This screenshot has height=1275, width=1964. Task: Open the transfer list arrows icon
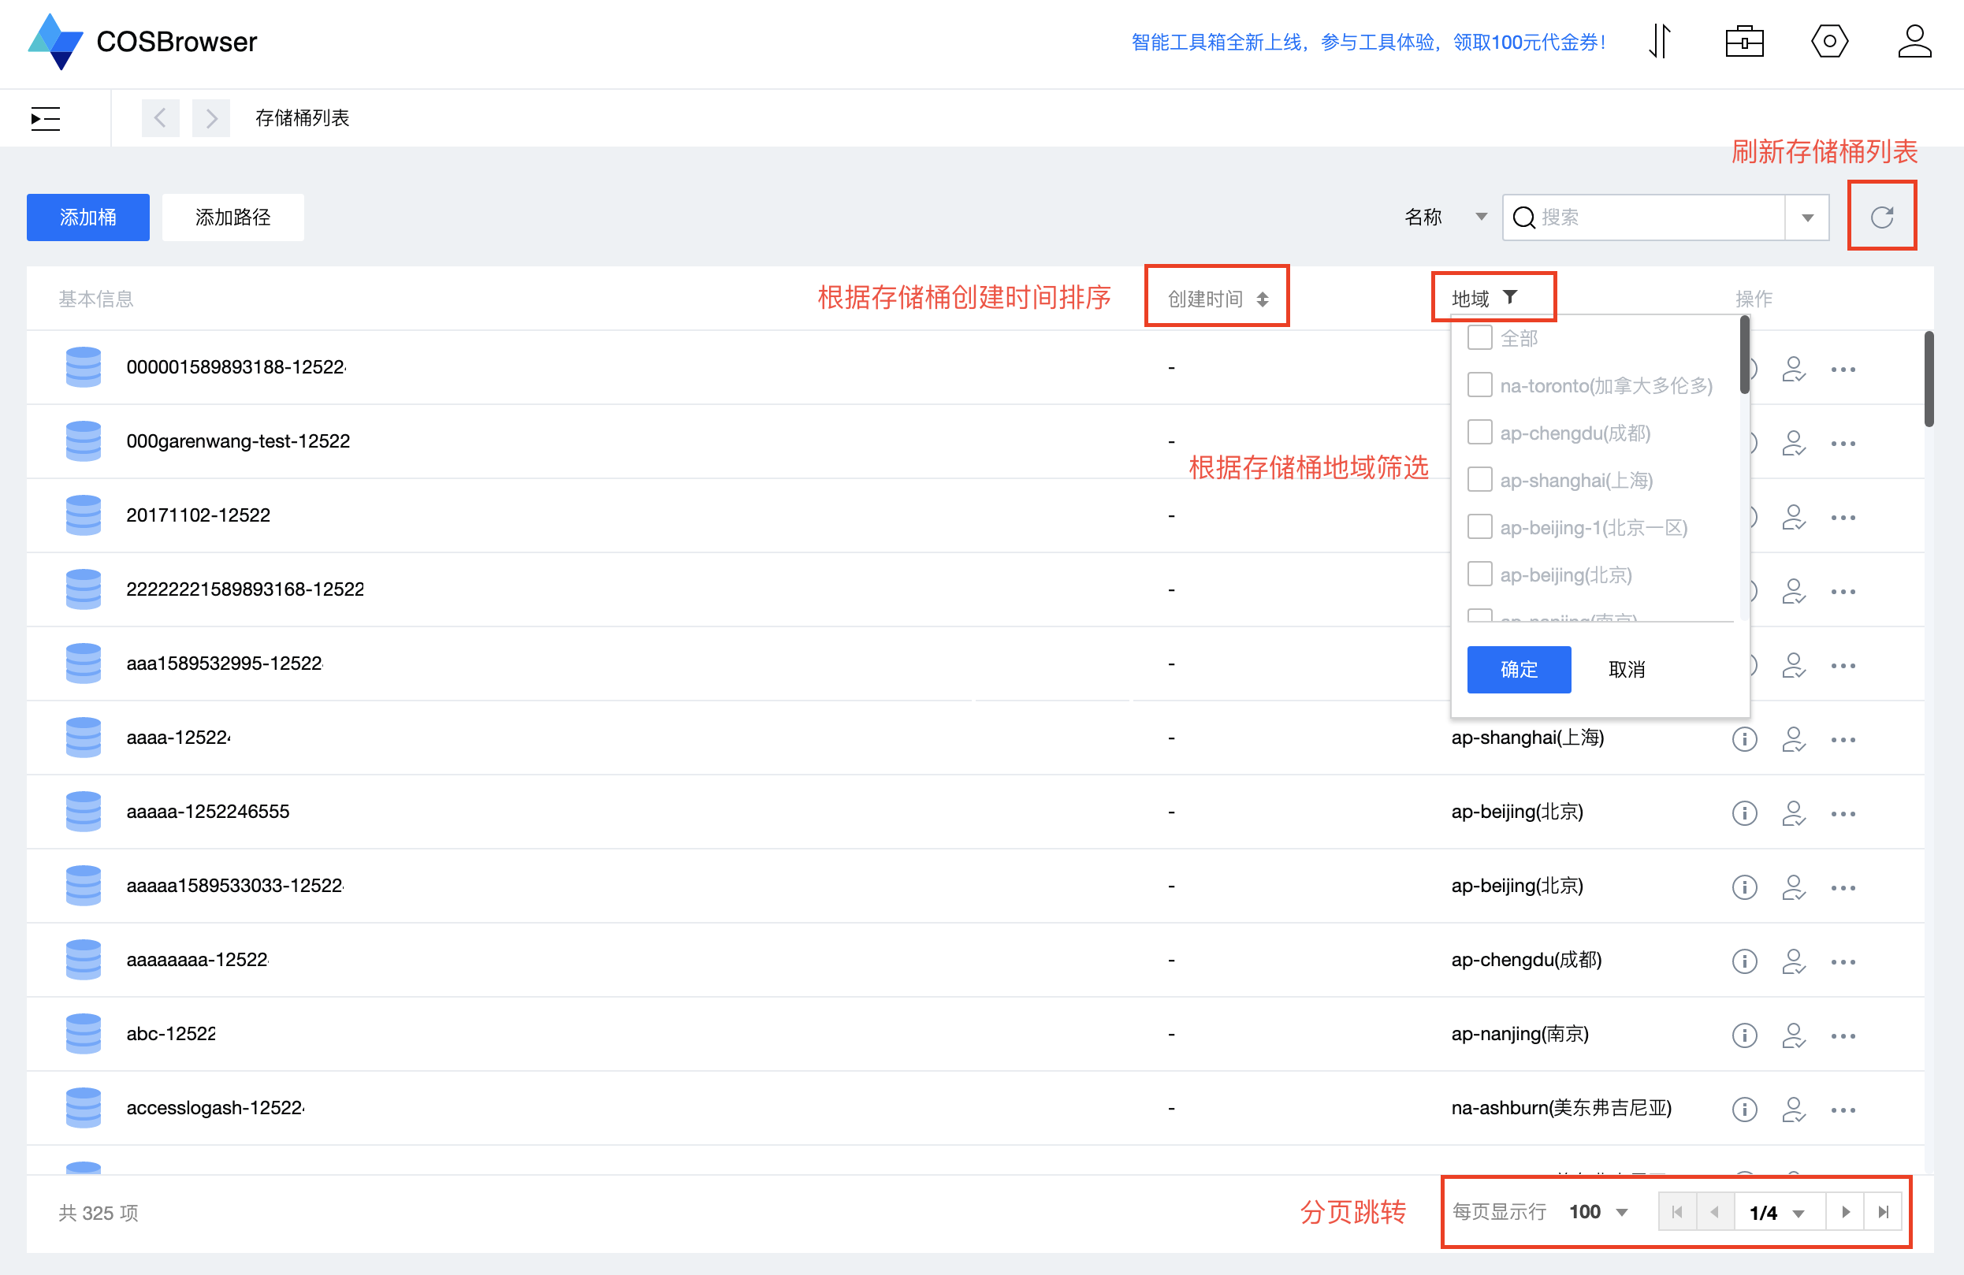(1660, 41)
